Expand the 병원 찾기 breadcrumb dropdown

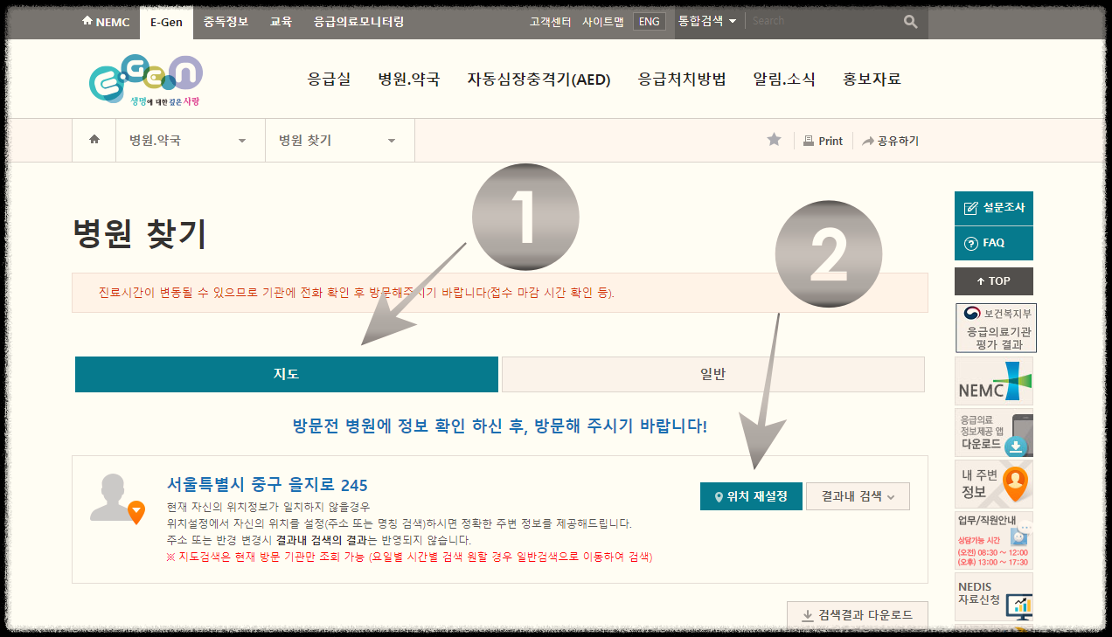tap(340, 140)
